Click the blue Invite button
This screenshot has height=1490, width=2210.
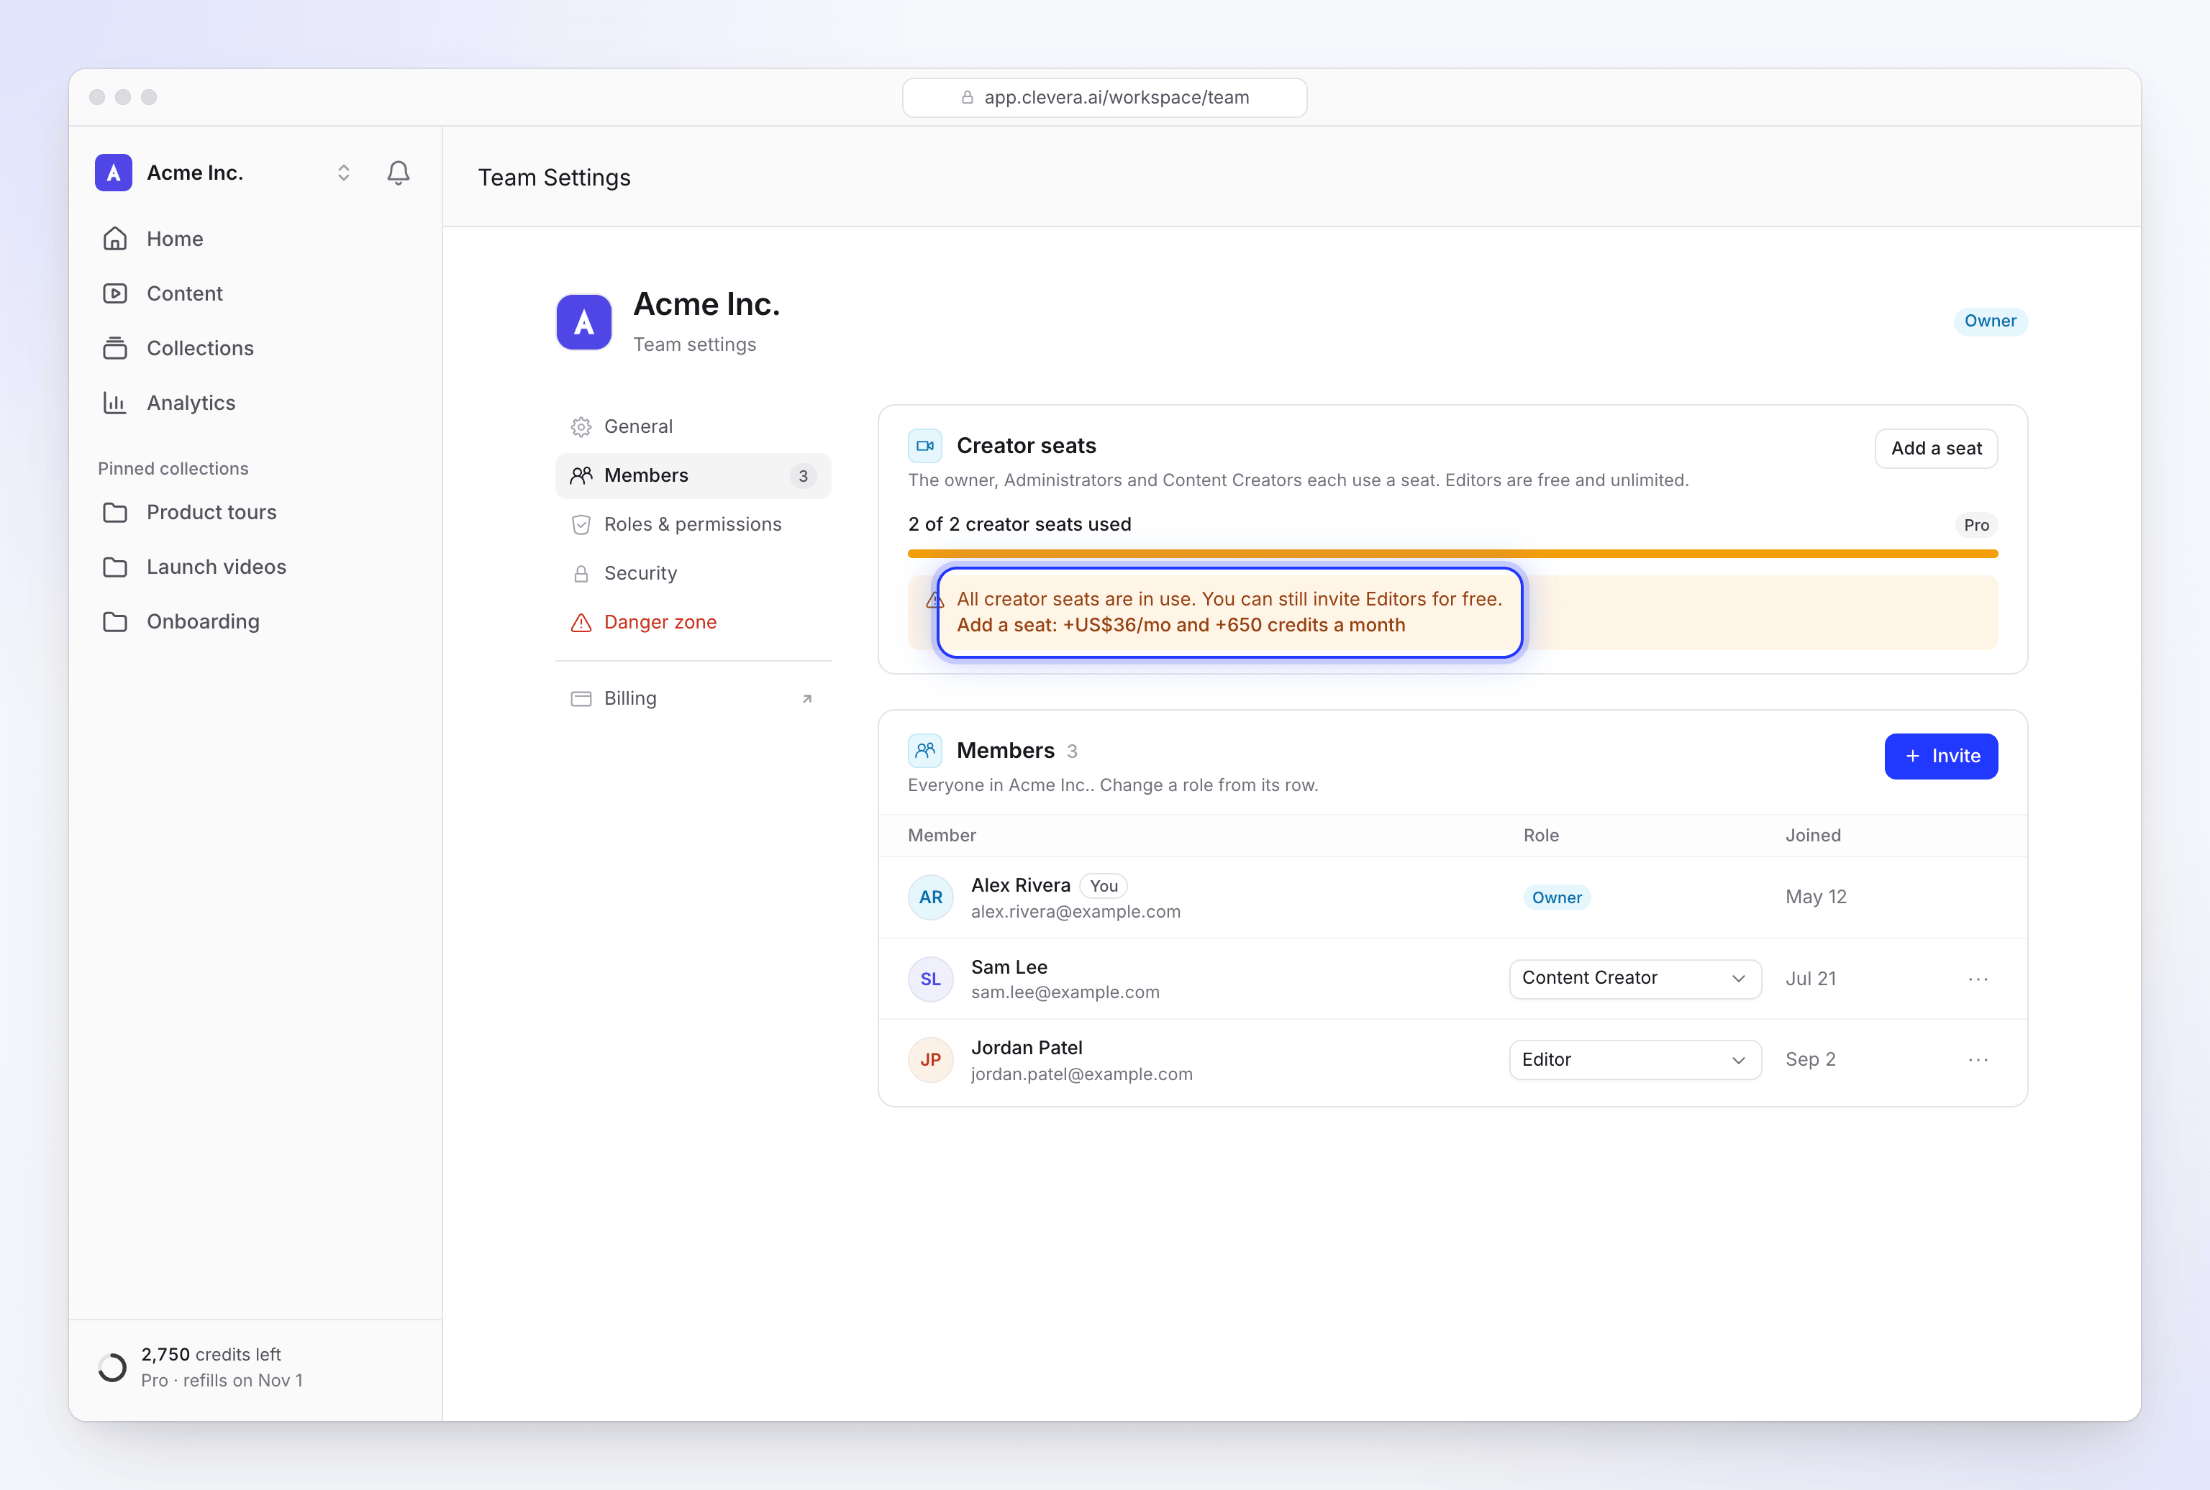(1941, 757)
